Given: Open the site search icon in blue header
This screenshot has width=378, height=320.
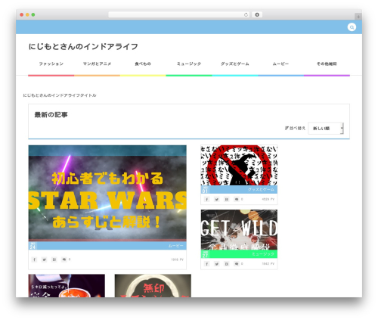Looking at the screenshot, I should tap(352, 27).
